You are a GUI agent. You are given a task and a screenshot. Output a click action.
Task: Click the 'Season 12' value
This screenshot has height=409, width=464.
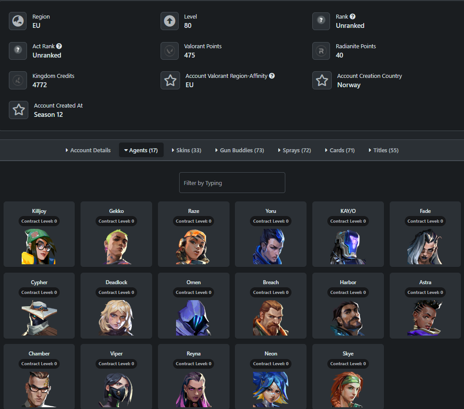[x=48, y=115]
